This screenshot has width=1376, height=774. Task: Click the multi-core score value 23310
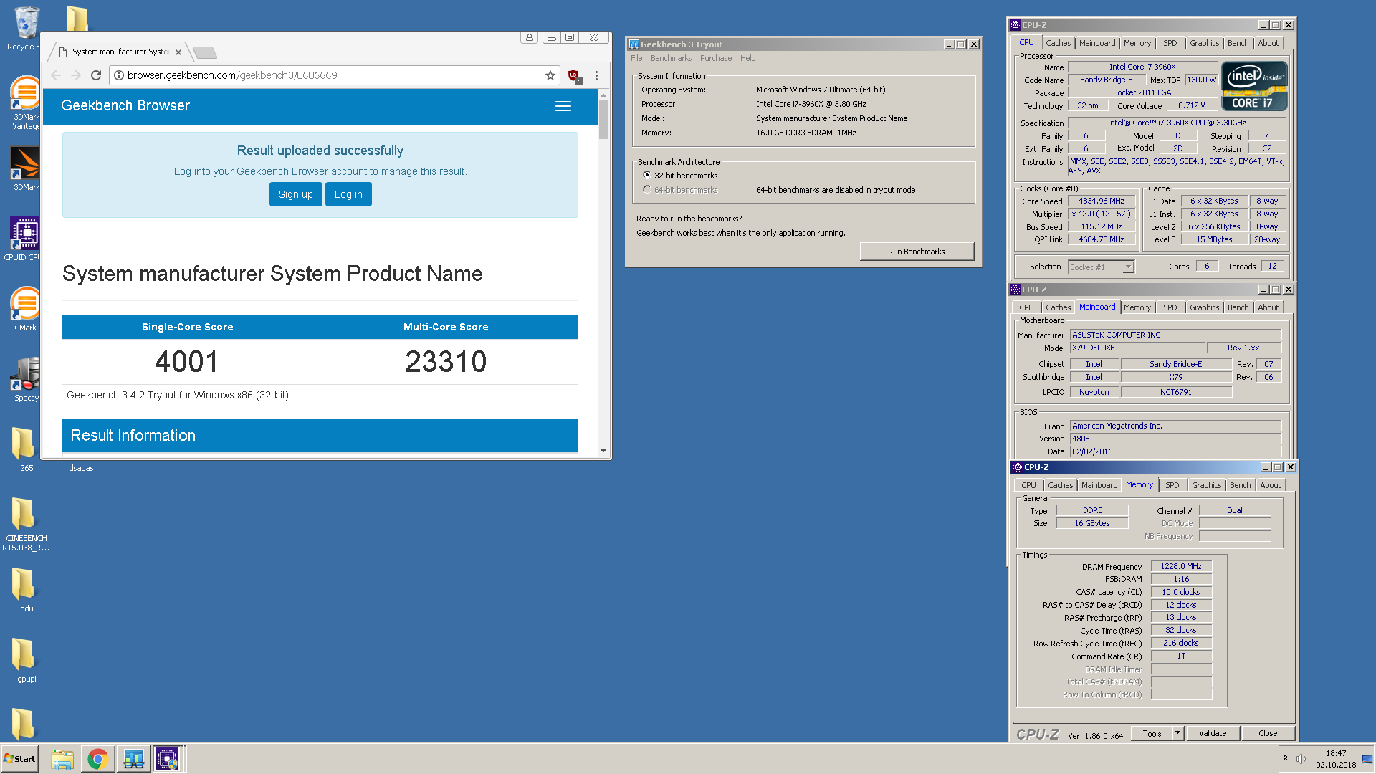point(446,362)
